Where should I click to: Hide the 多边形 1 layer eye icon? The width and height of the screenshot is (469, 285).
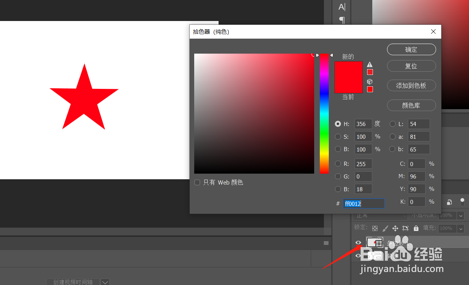(358, 243)
